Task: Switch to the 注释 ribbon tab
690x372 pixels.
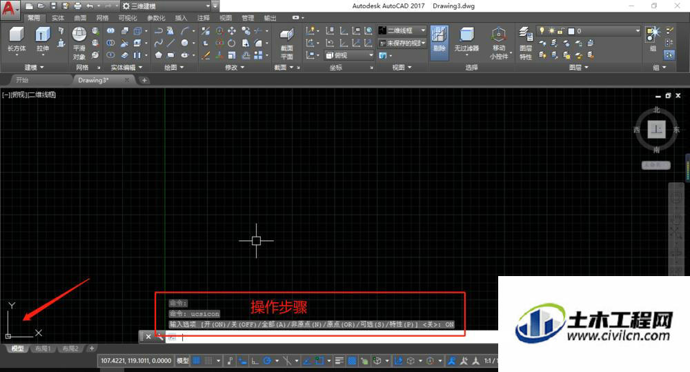Action: click(x=204, y=18)
